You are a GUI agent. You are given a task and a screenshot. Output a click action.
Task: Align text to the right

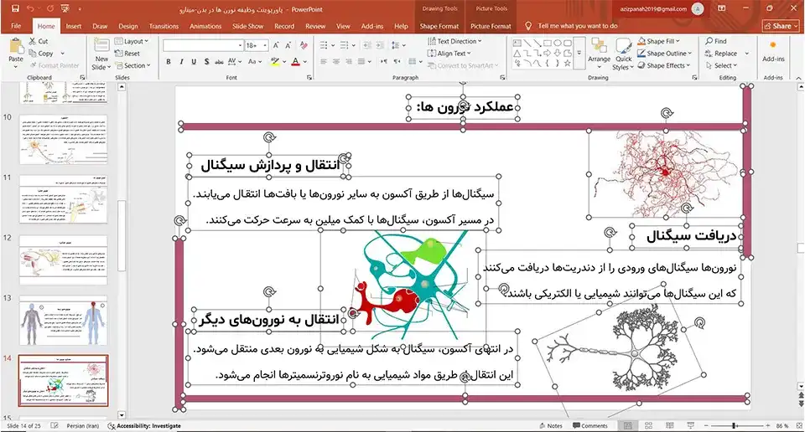point(349,61)
